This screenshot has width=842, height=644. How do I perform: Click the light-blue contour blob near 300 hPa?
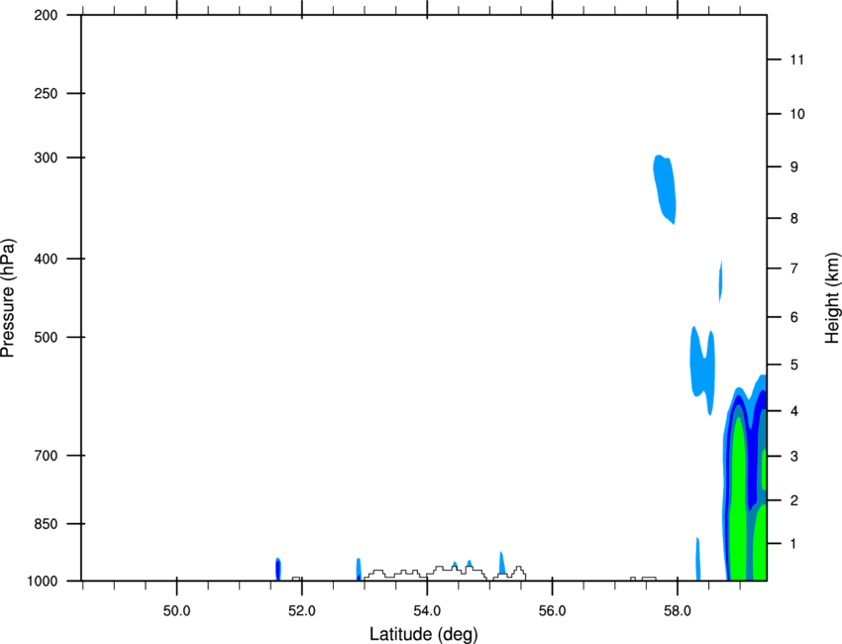point(665,188)
